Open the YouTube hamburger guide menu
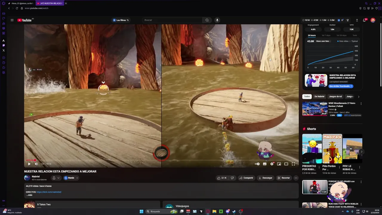Viewport: 382px width, 215px height. tap(12, 20)
